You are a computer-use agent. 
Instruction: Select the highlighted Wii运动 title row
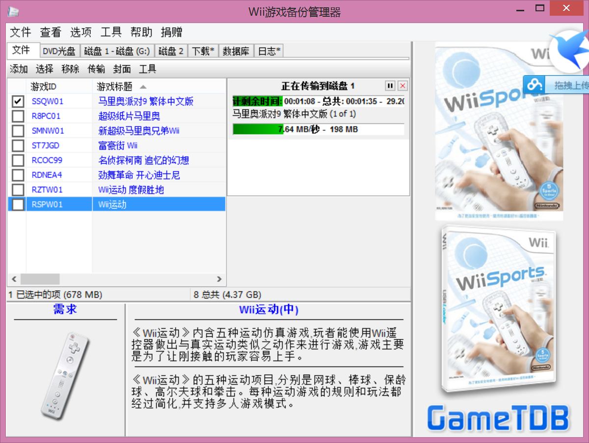click(x=159, y=204)
